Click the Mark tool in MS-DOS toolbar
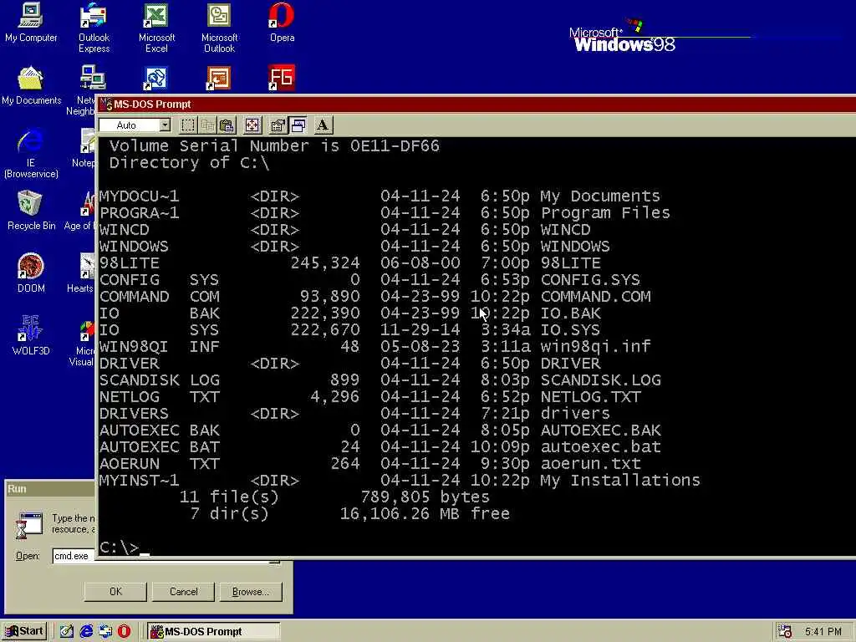This screenshot has height=642, width=856. coord(188,125)
